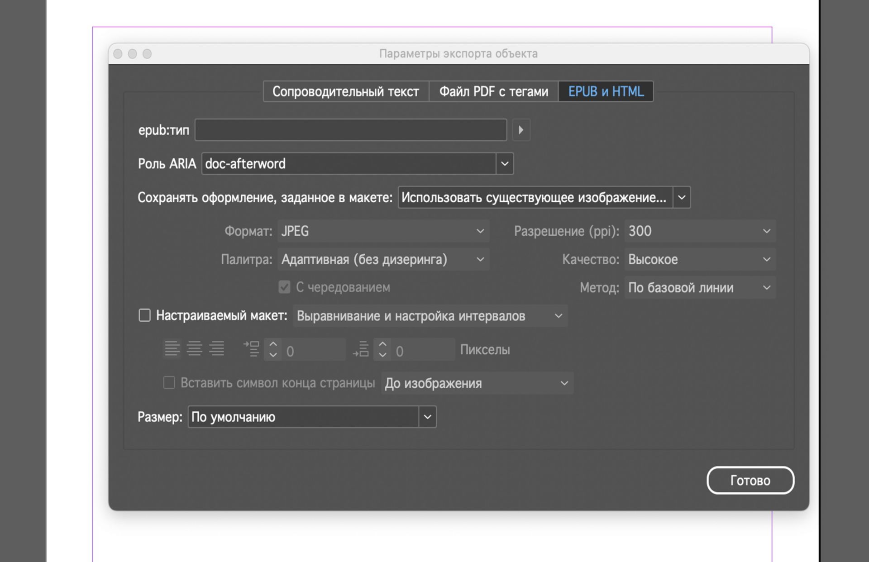Open the Формат dropdown showing JPEG
Image resolution: width=869 pixels, height=562 pixels.
[x=480, y=231]
